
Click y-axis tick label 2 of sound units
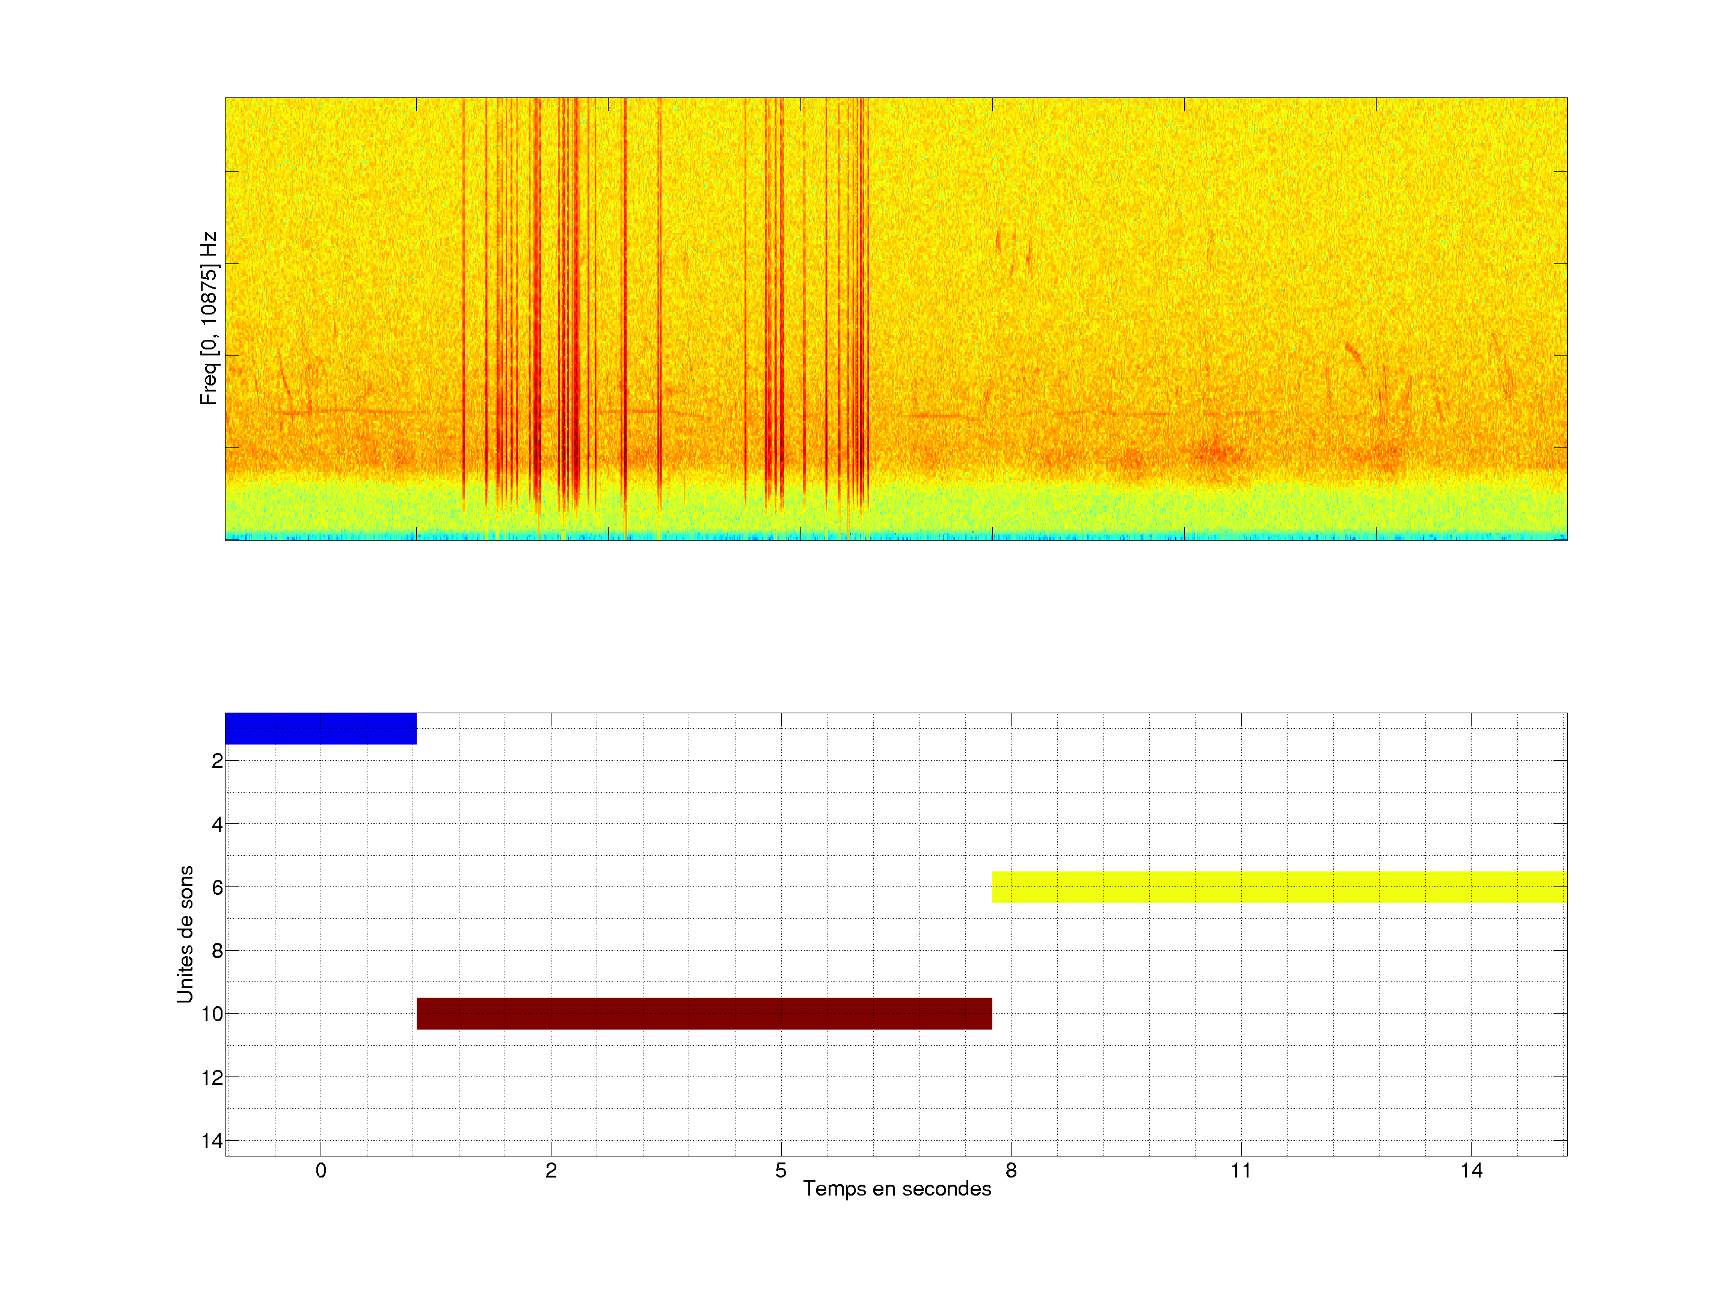point(217,761)
